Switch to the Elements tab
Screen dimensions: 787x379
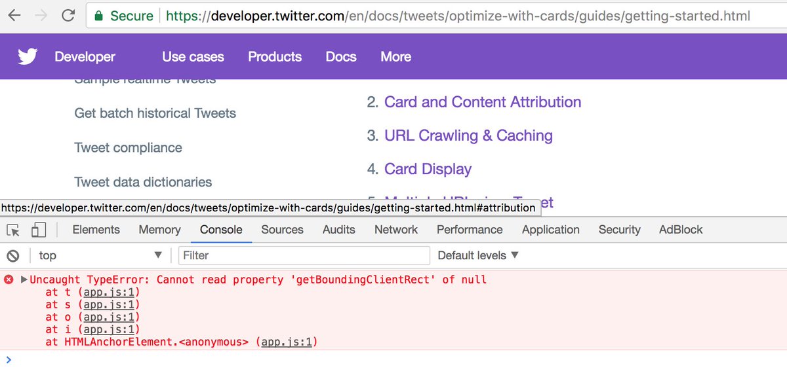[x=96, y=230]
